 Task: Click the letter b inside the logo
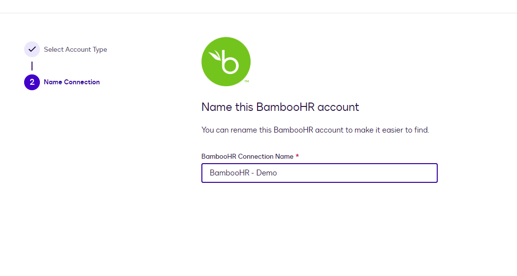229,63
